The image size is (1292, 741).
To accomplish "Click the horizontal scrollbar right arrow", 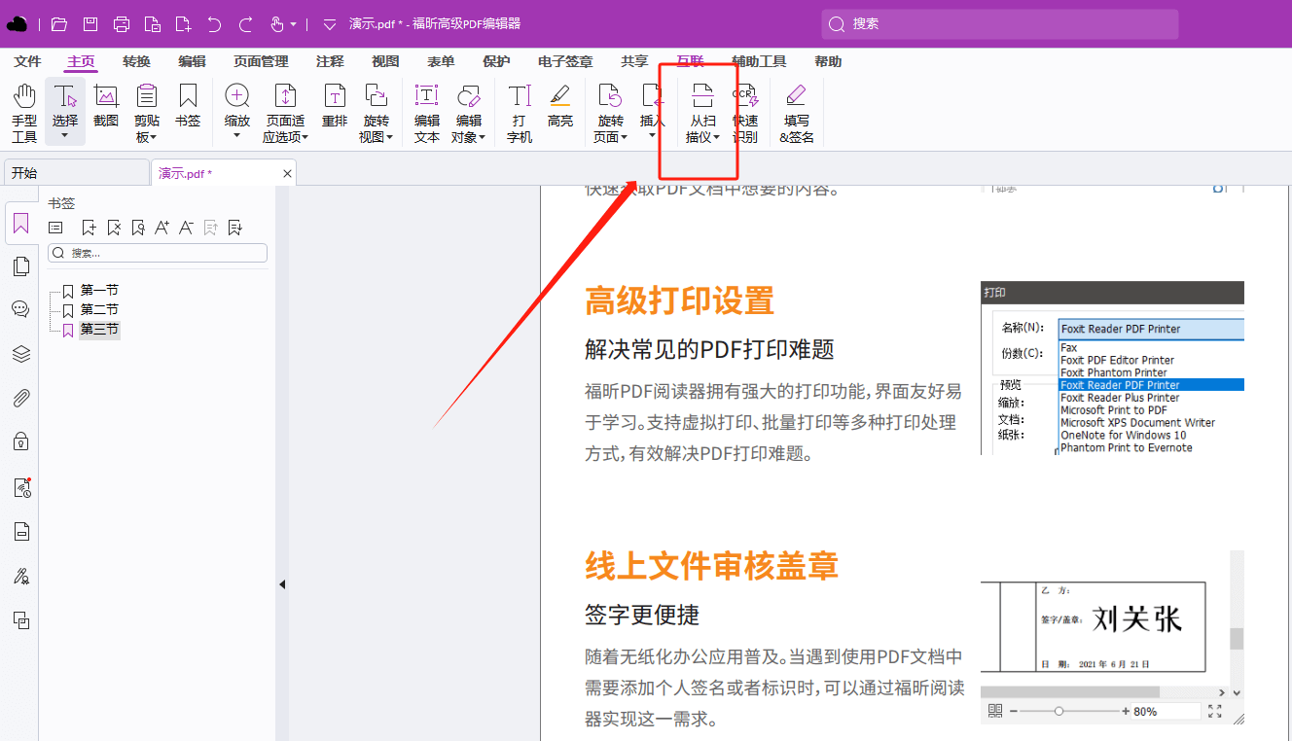I will 1223,691.
